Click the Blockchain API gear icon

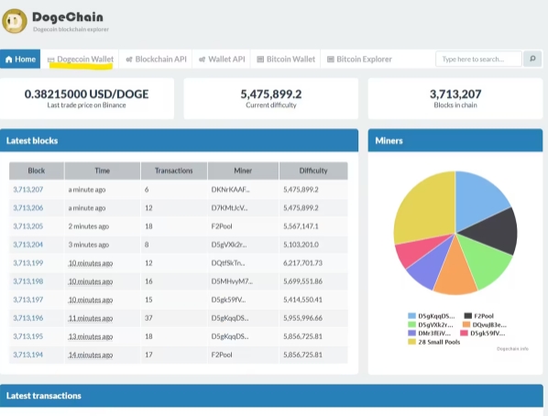[129, 60]
